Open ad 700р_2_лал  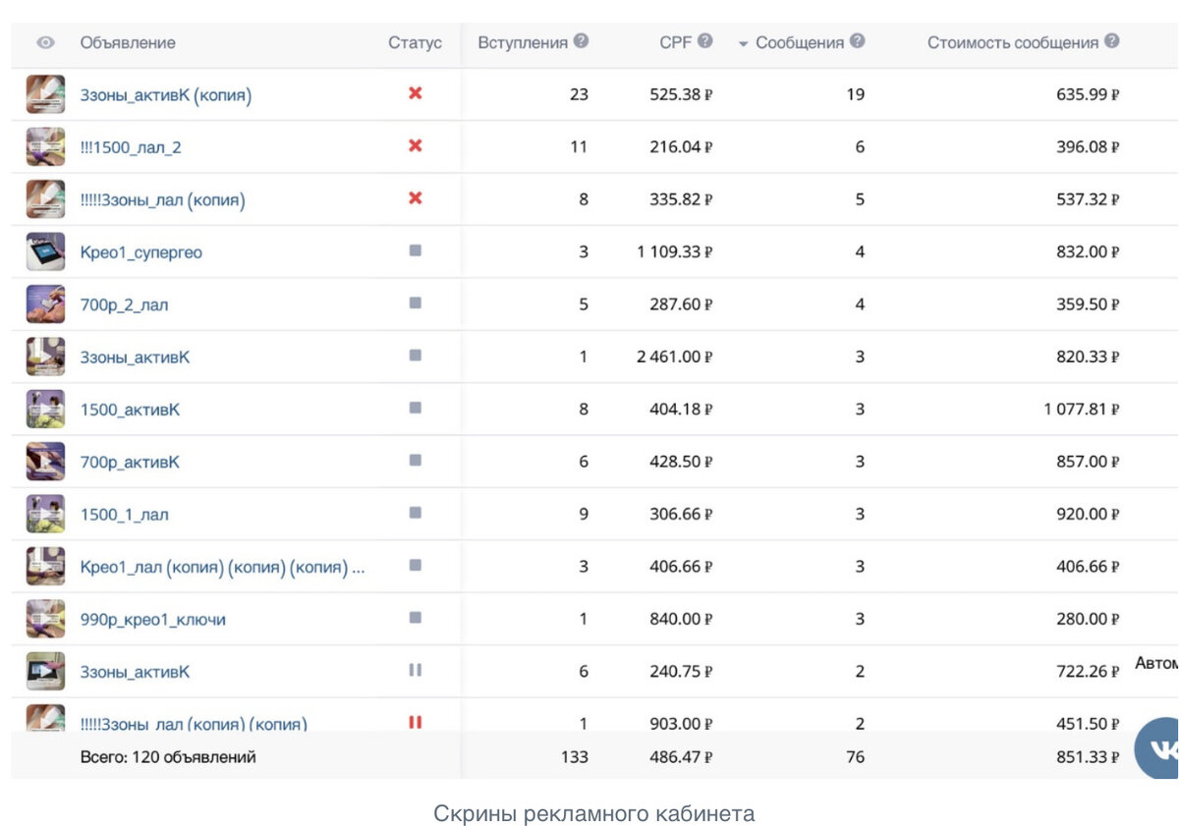point(124,305)
